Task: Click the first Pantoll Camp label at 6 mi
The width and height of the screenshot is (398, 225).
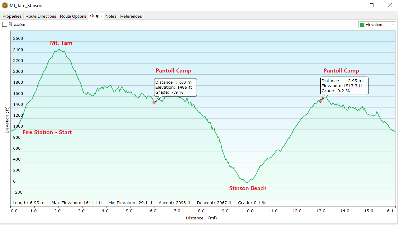Action: (173, 71)
